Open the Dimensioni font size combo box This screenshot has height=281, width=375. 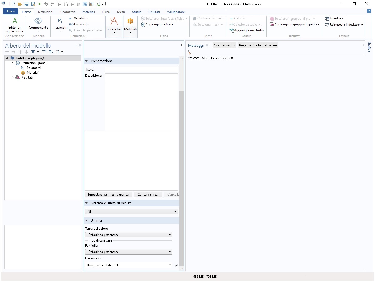(129, 265)
